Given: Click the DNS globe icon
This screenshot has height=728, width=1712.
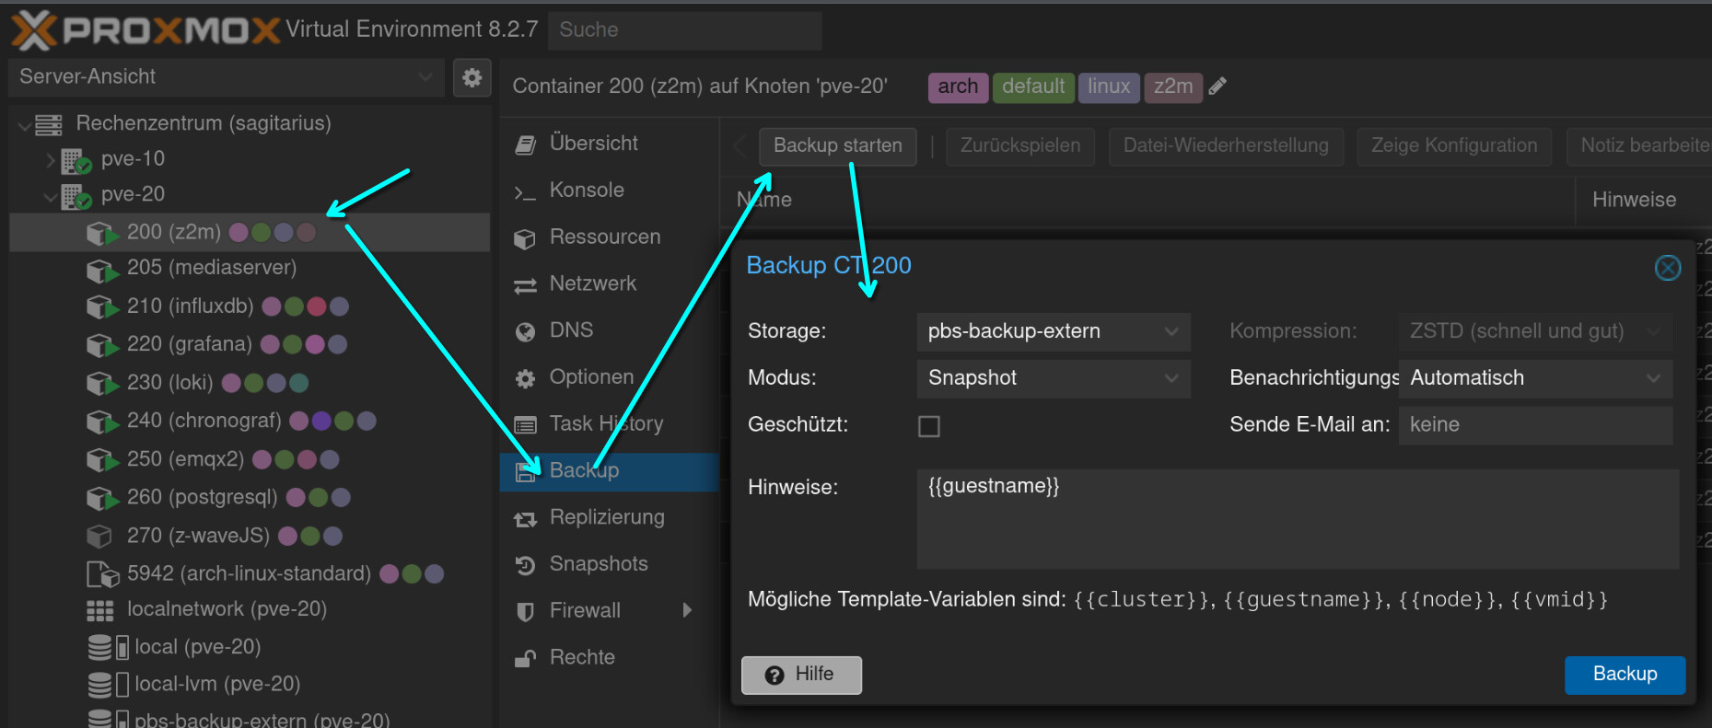Looking at the screenshot, I should pyautogui.click(x=525, y=331).
